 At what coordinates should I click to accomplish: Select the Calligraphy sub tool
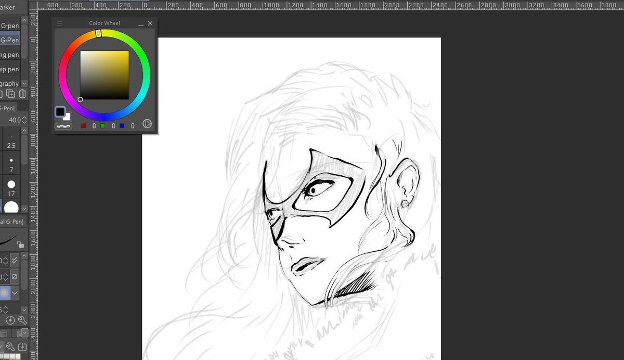point(10,84)
